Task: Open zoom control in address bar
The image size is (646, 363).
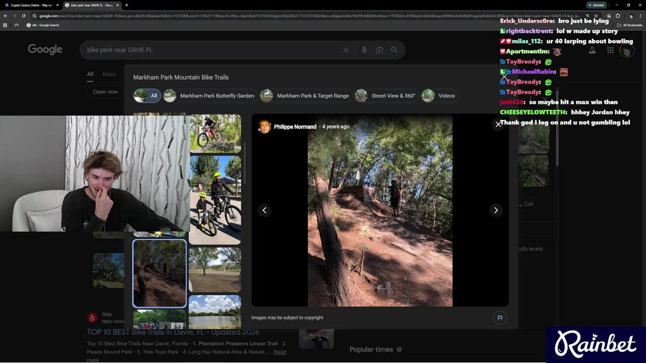Action: (x=587, y=16)
